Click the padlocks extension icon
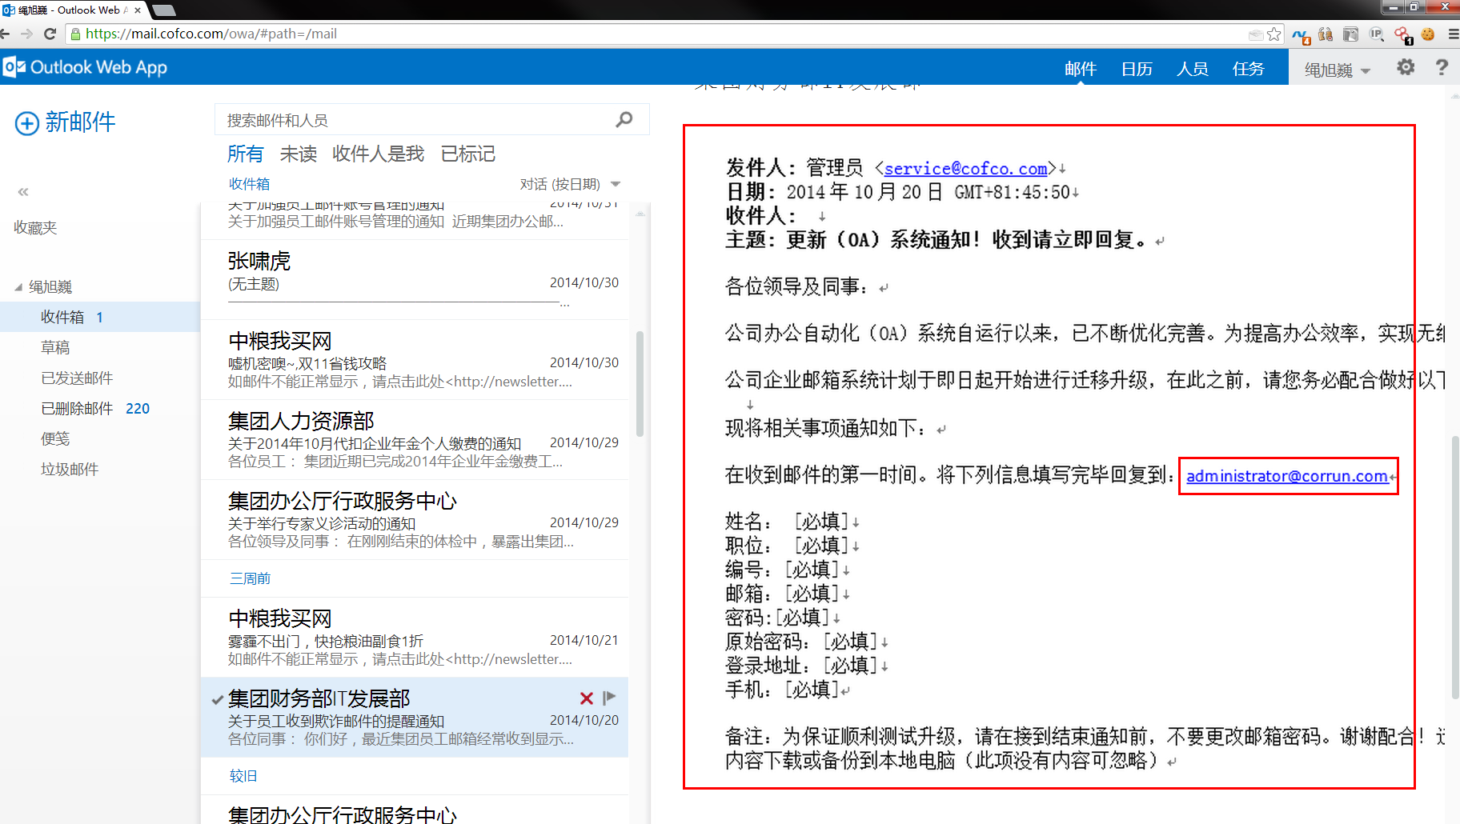Viewport: 1460px width, 824px height. tap(1326, 34)
